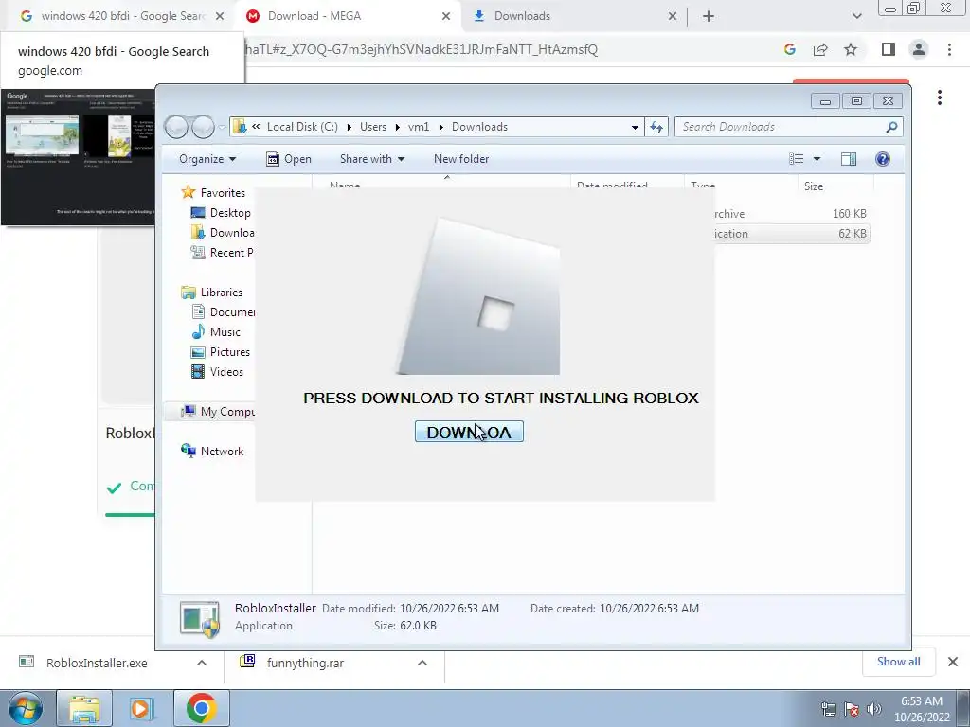Click Local Disk (C:) in the address path

302,127
